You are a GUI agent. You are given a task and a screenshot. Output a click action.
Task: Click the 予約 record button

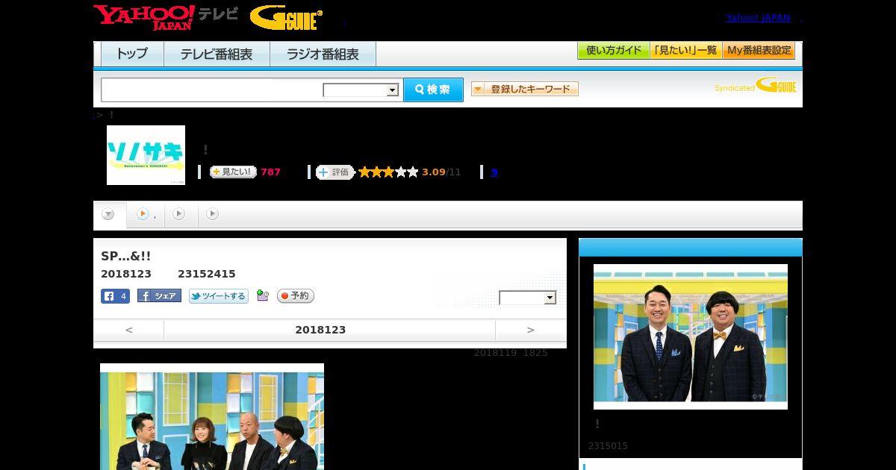tap(296, 296)
